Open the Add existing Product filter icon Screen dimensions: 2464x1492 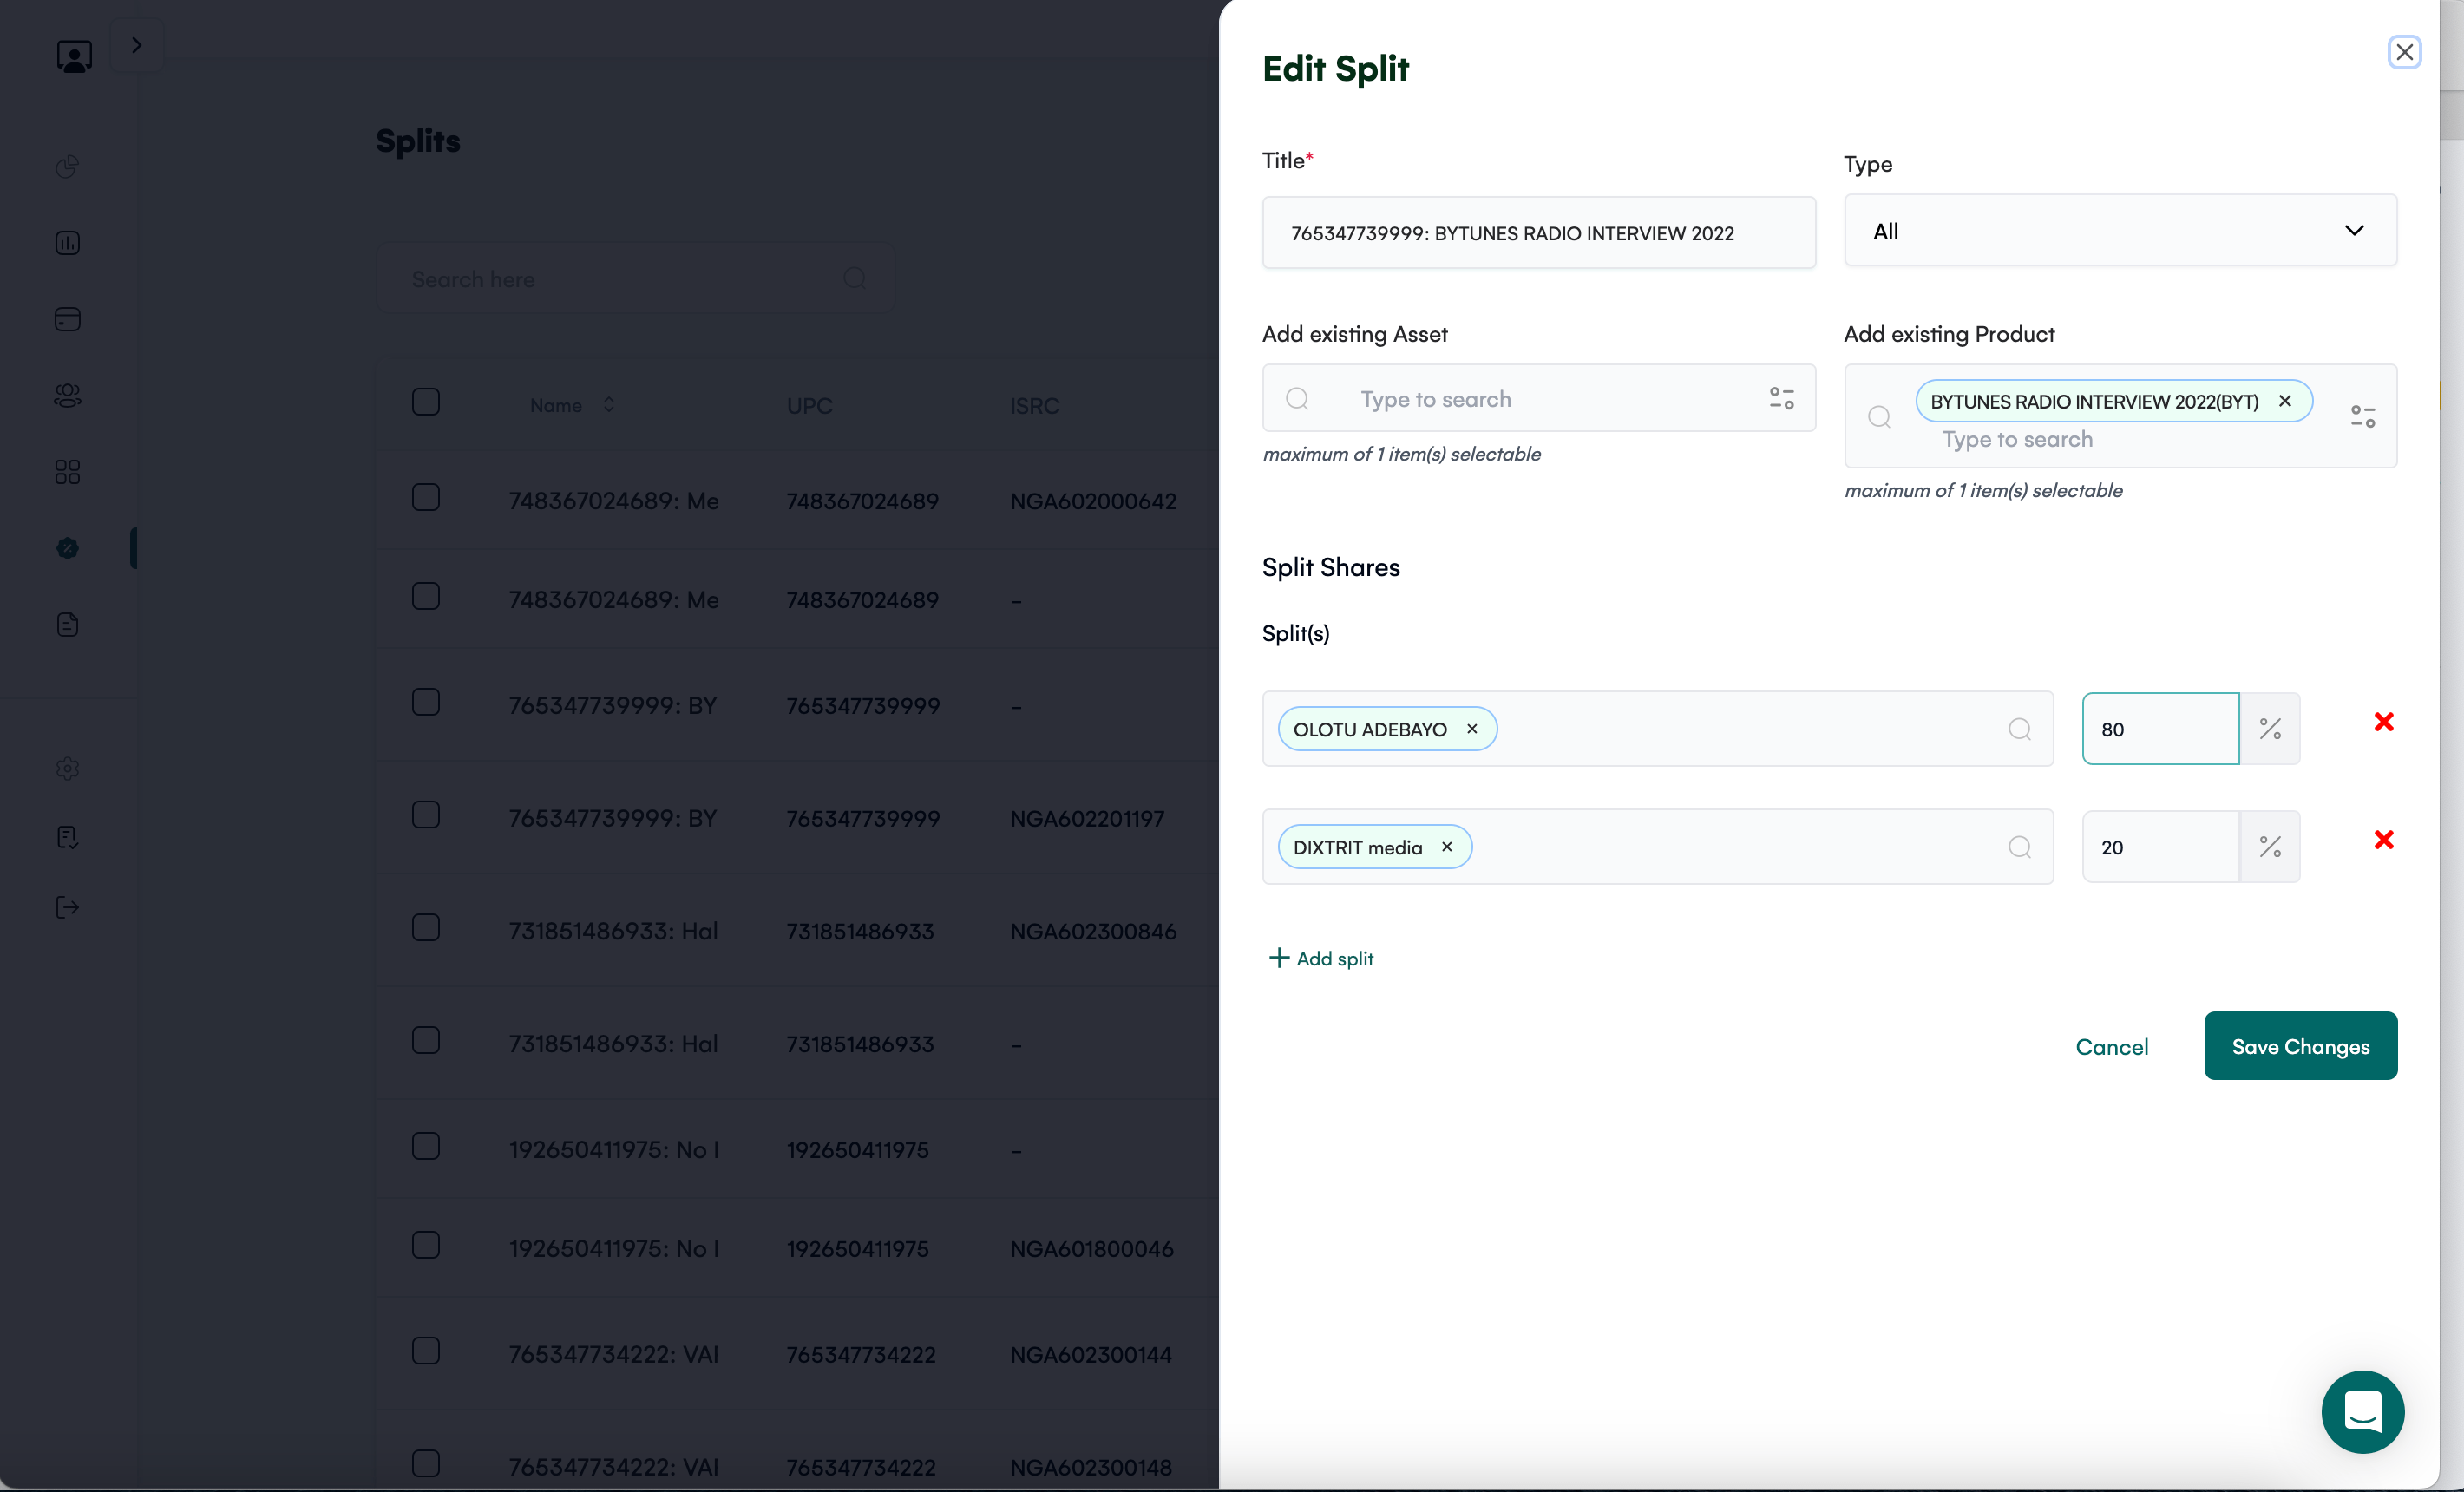click(2363, 416)
